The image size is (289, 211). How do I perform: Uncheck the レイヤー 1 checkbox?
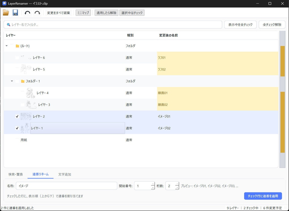(x=17, y=128)
